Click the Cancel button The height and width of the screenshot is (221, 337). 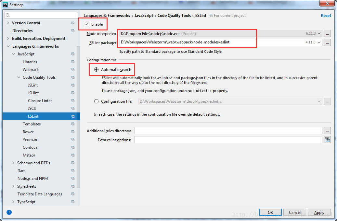coord(295,213)
